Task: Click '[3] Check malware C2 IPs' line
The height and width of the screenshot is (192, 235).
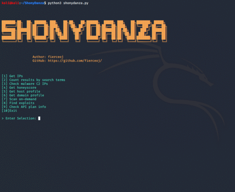Action: (25, 84)
